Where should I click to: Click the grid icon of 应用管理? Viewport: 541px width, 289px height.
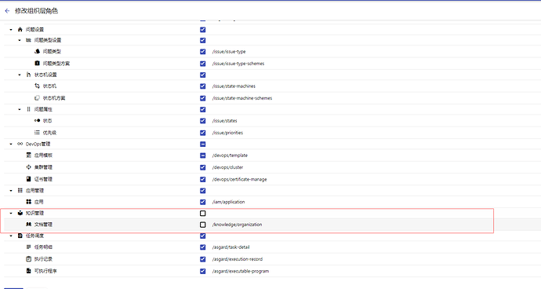point(20,190)
